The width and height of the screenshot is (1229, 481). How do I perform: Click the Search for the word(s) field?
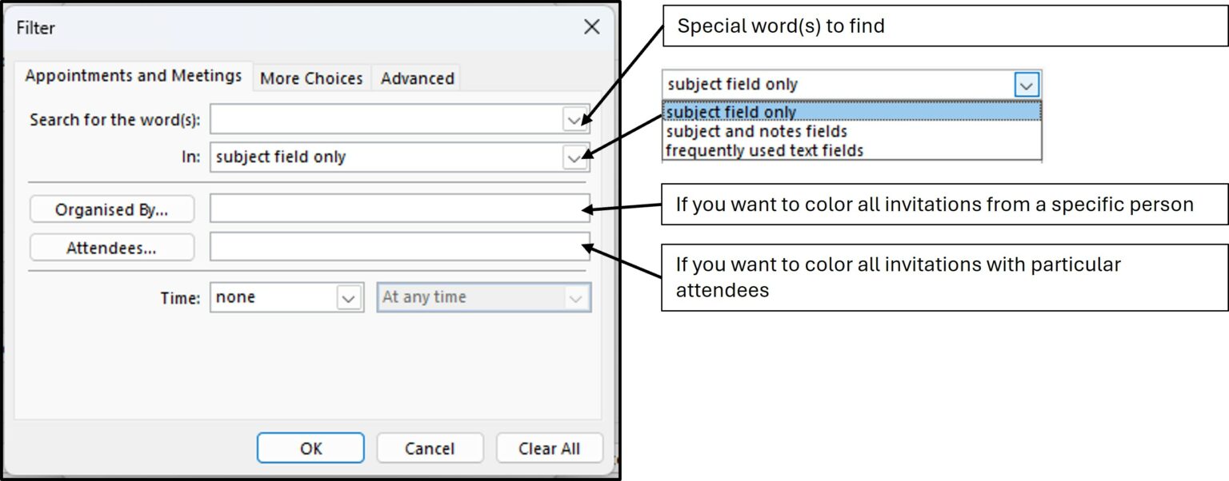386,120
